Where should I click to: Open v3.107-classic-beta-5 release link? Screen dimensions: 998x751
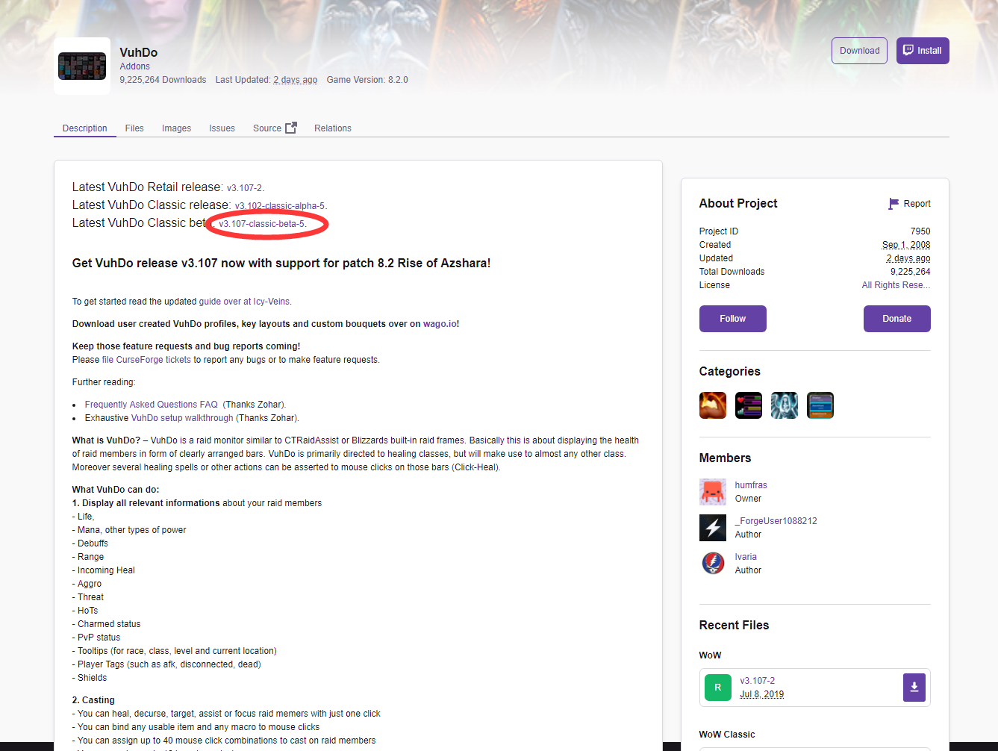[x=261, y=224]
